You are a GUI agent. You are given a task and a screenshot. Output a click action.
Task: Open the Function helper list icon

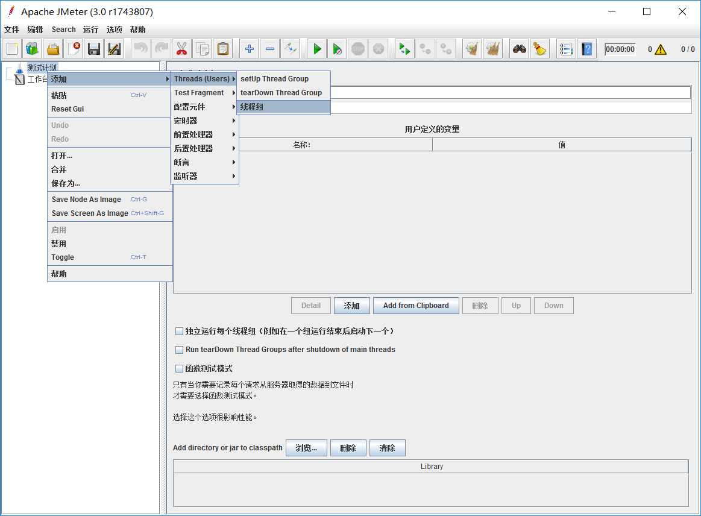pos(566,49)
